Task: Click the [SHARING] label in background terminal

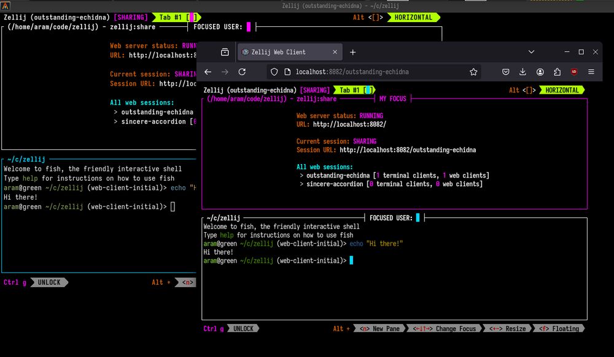Action: click(131, 17)
